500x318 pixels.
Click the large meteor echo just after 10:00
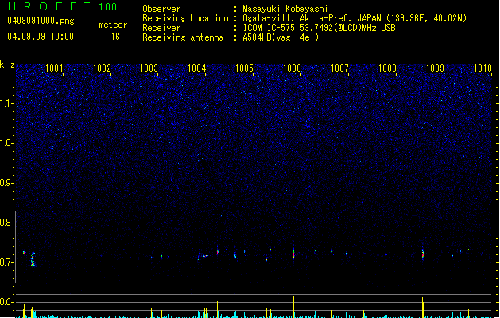point(33,260)
